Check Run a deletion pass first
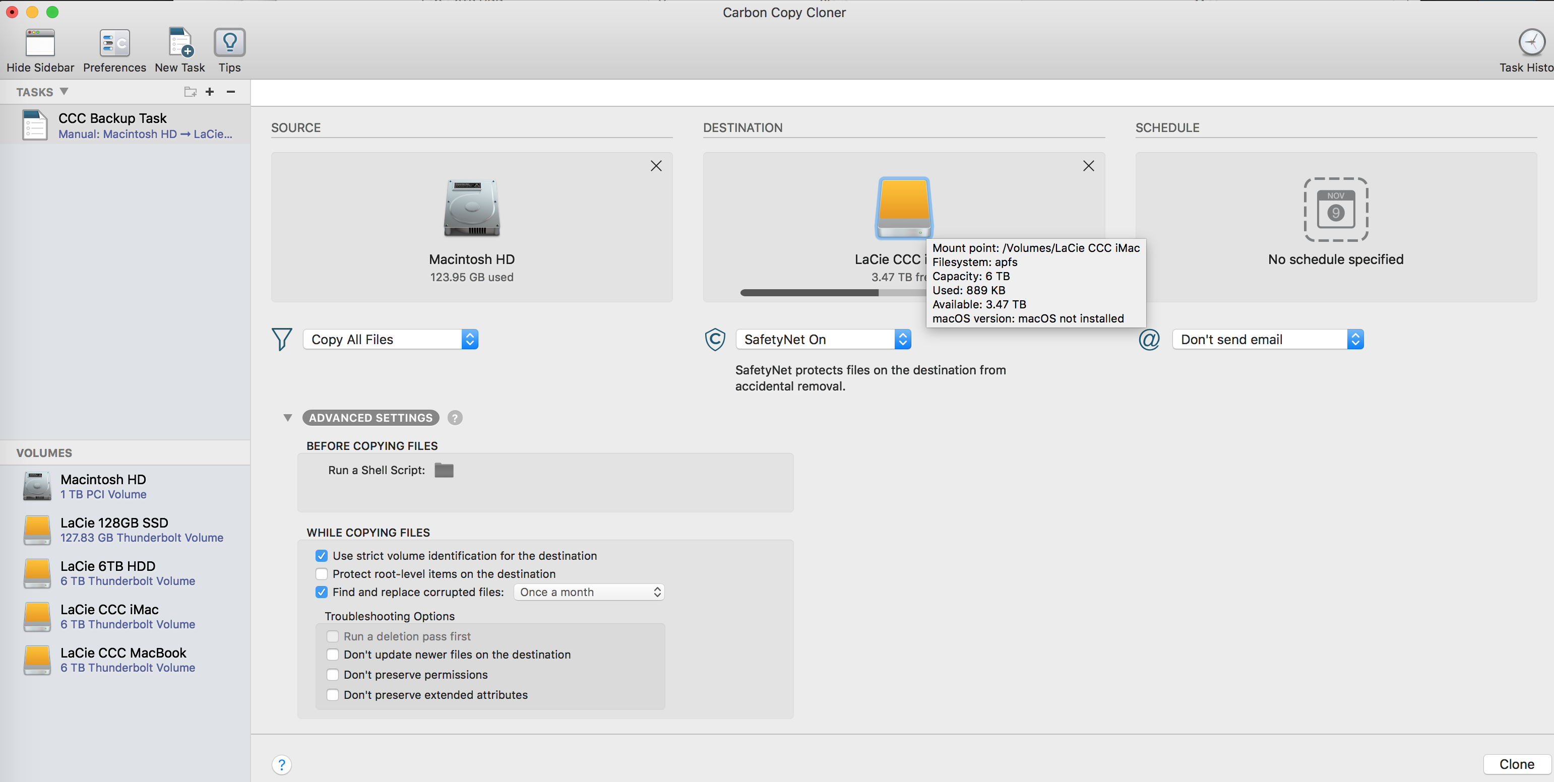 pyautogui.click(x=332, y=636)
